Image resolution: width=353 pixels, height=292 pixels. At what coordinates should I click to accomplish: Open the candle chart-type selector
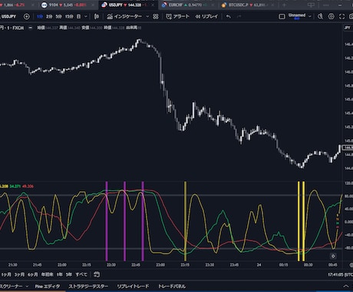click(x=97, y=17)
